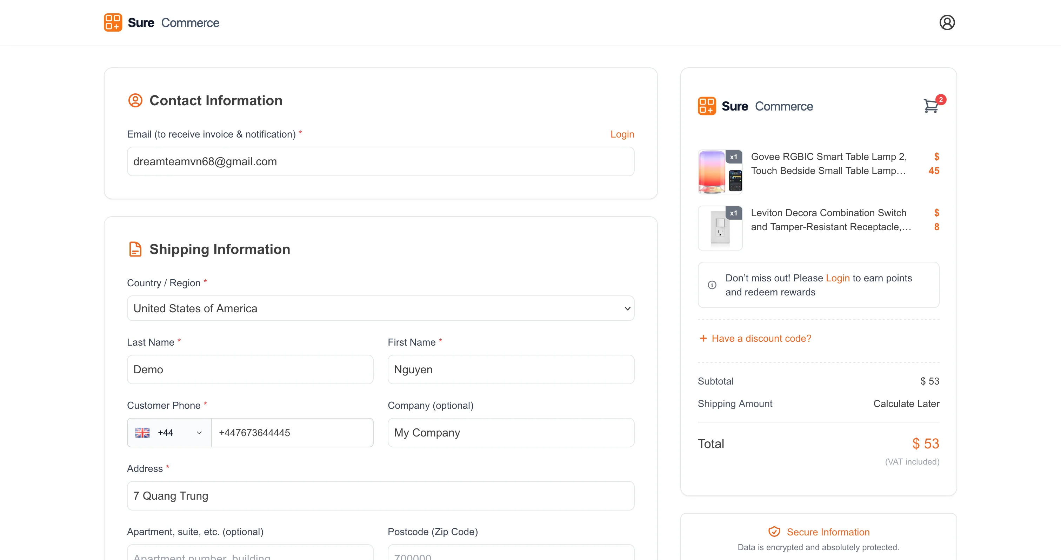The width and height of the screenshot is (1061, 560).
Task: Open the user account profile icon
Action: pyautogui.click(x=947, y=22)
